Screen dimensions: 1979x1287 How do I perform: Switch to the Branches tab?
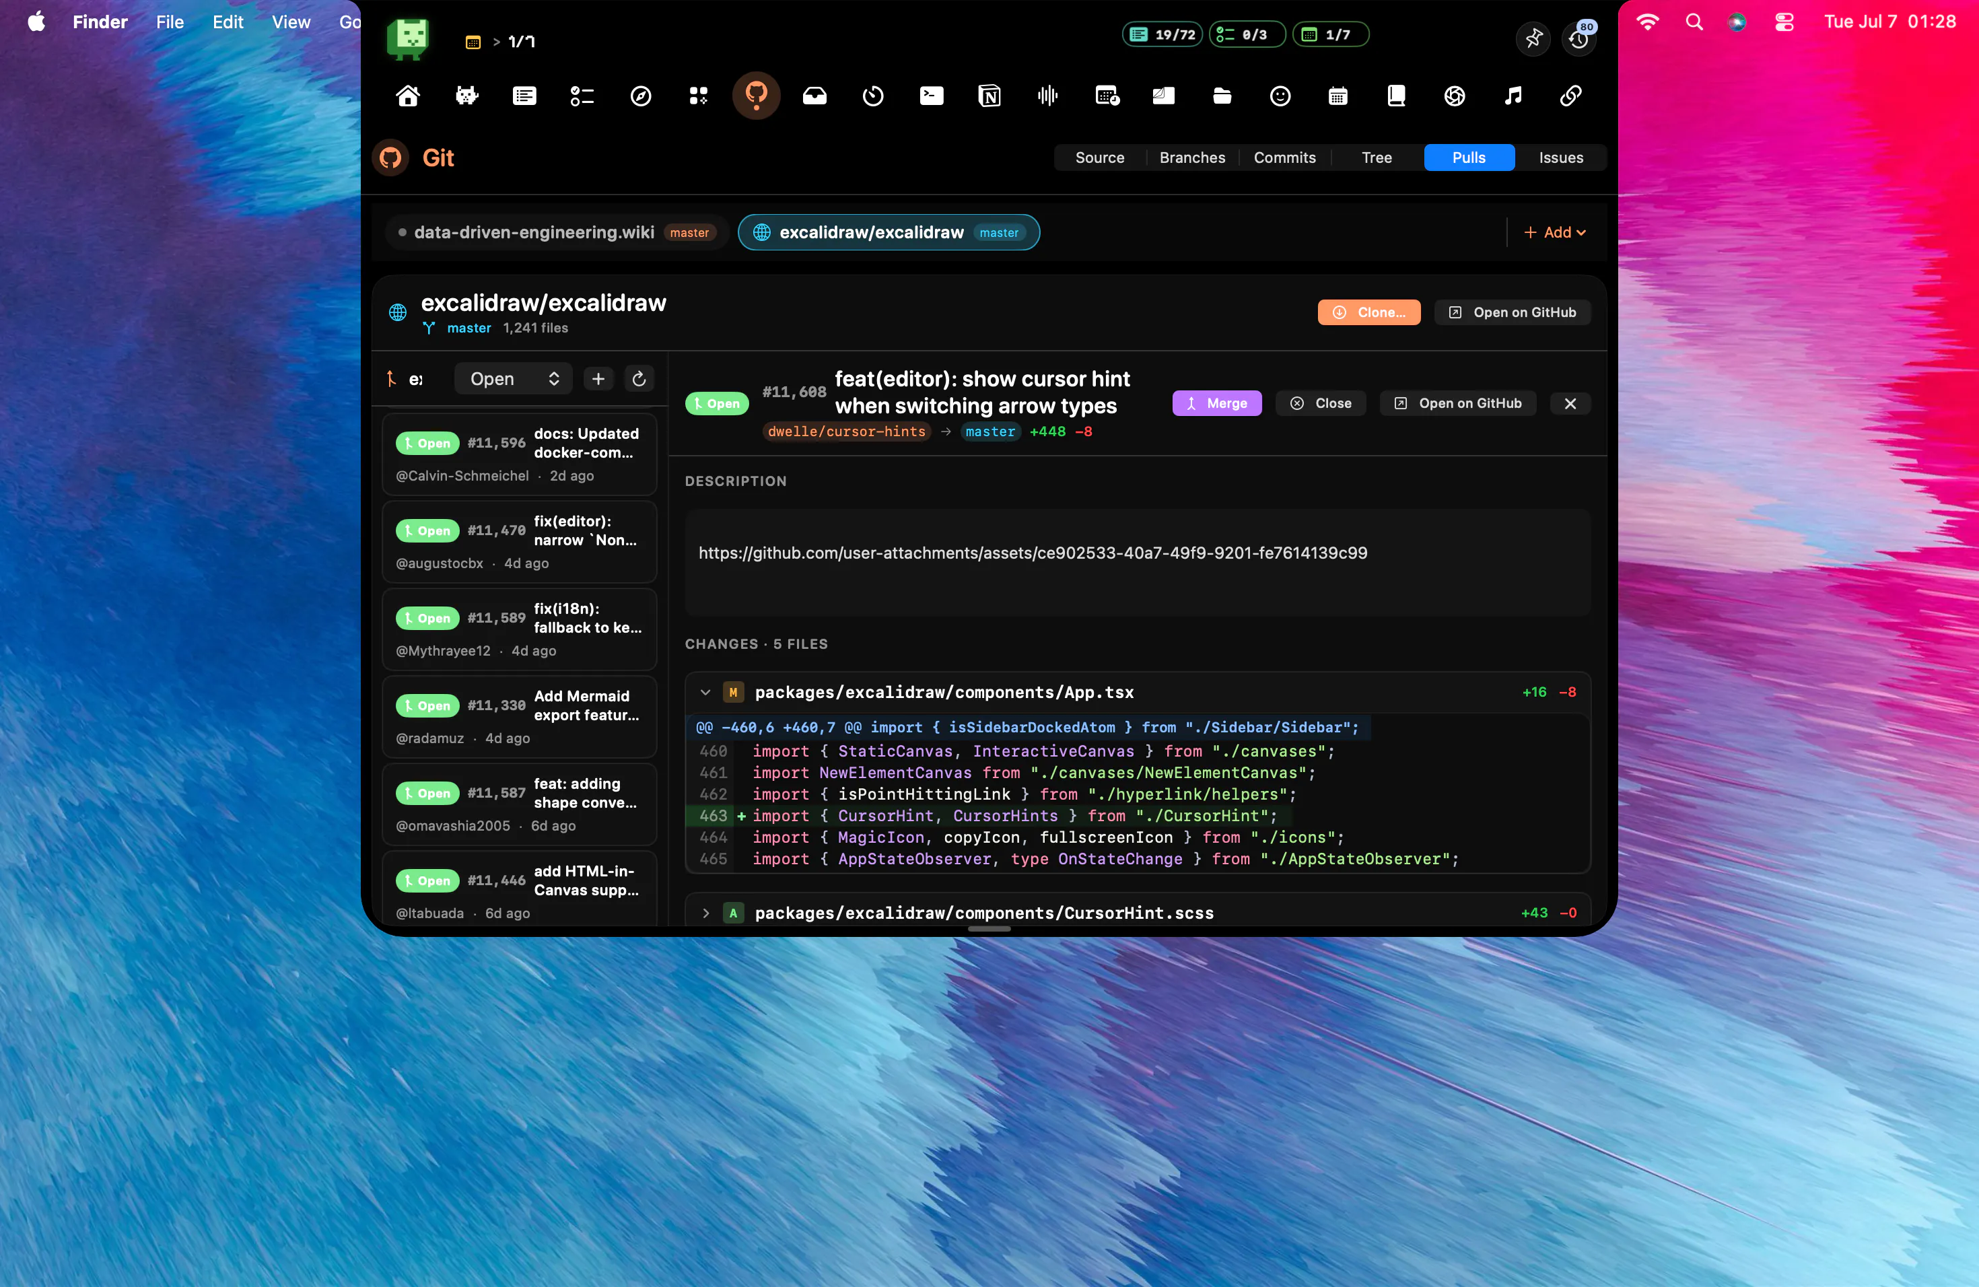pyautogui.click(x=1192, y=158)
